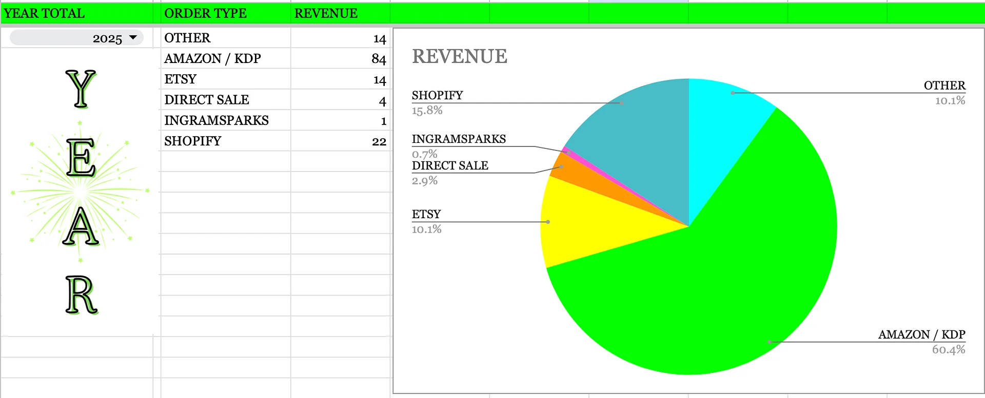Select the REVENUE column header cell
This screenshot has height=398, width=985.
pos(341,13)
